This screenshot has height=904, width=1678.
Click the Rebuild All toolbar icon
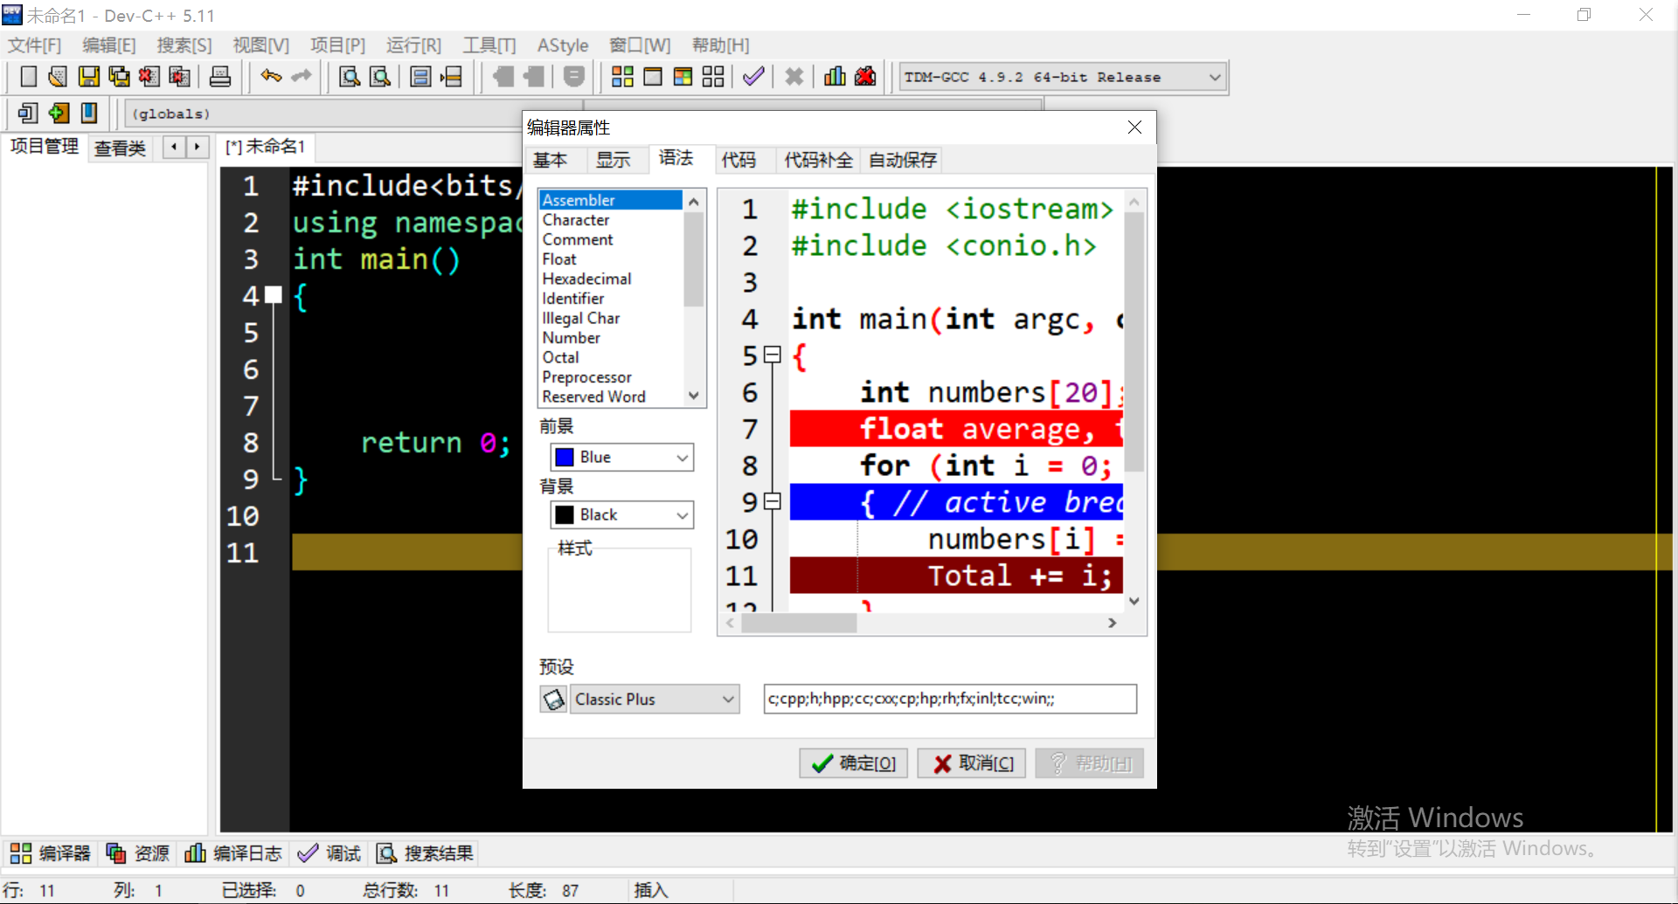click(x=713, y=77)
